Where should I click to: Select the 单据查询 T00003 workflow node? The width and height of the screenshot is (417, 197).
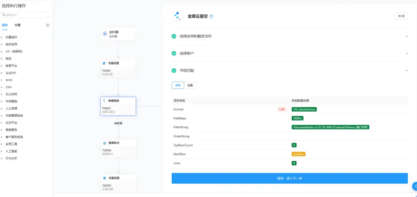coord(118,106)
